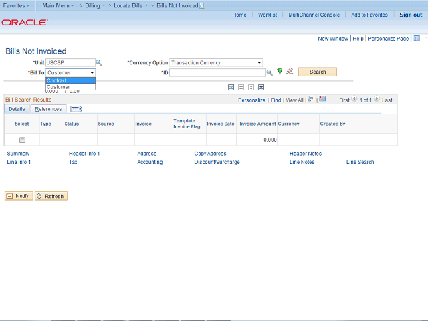Click the Refresh button

point(51,196)
